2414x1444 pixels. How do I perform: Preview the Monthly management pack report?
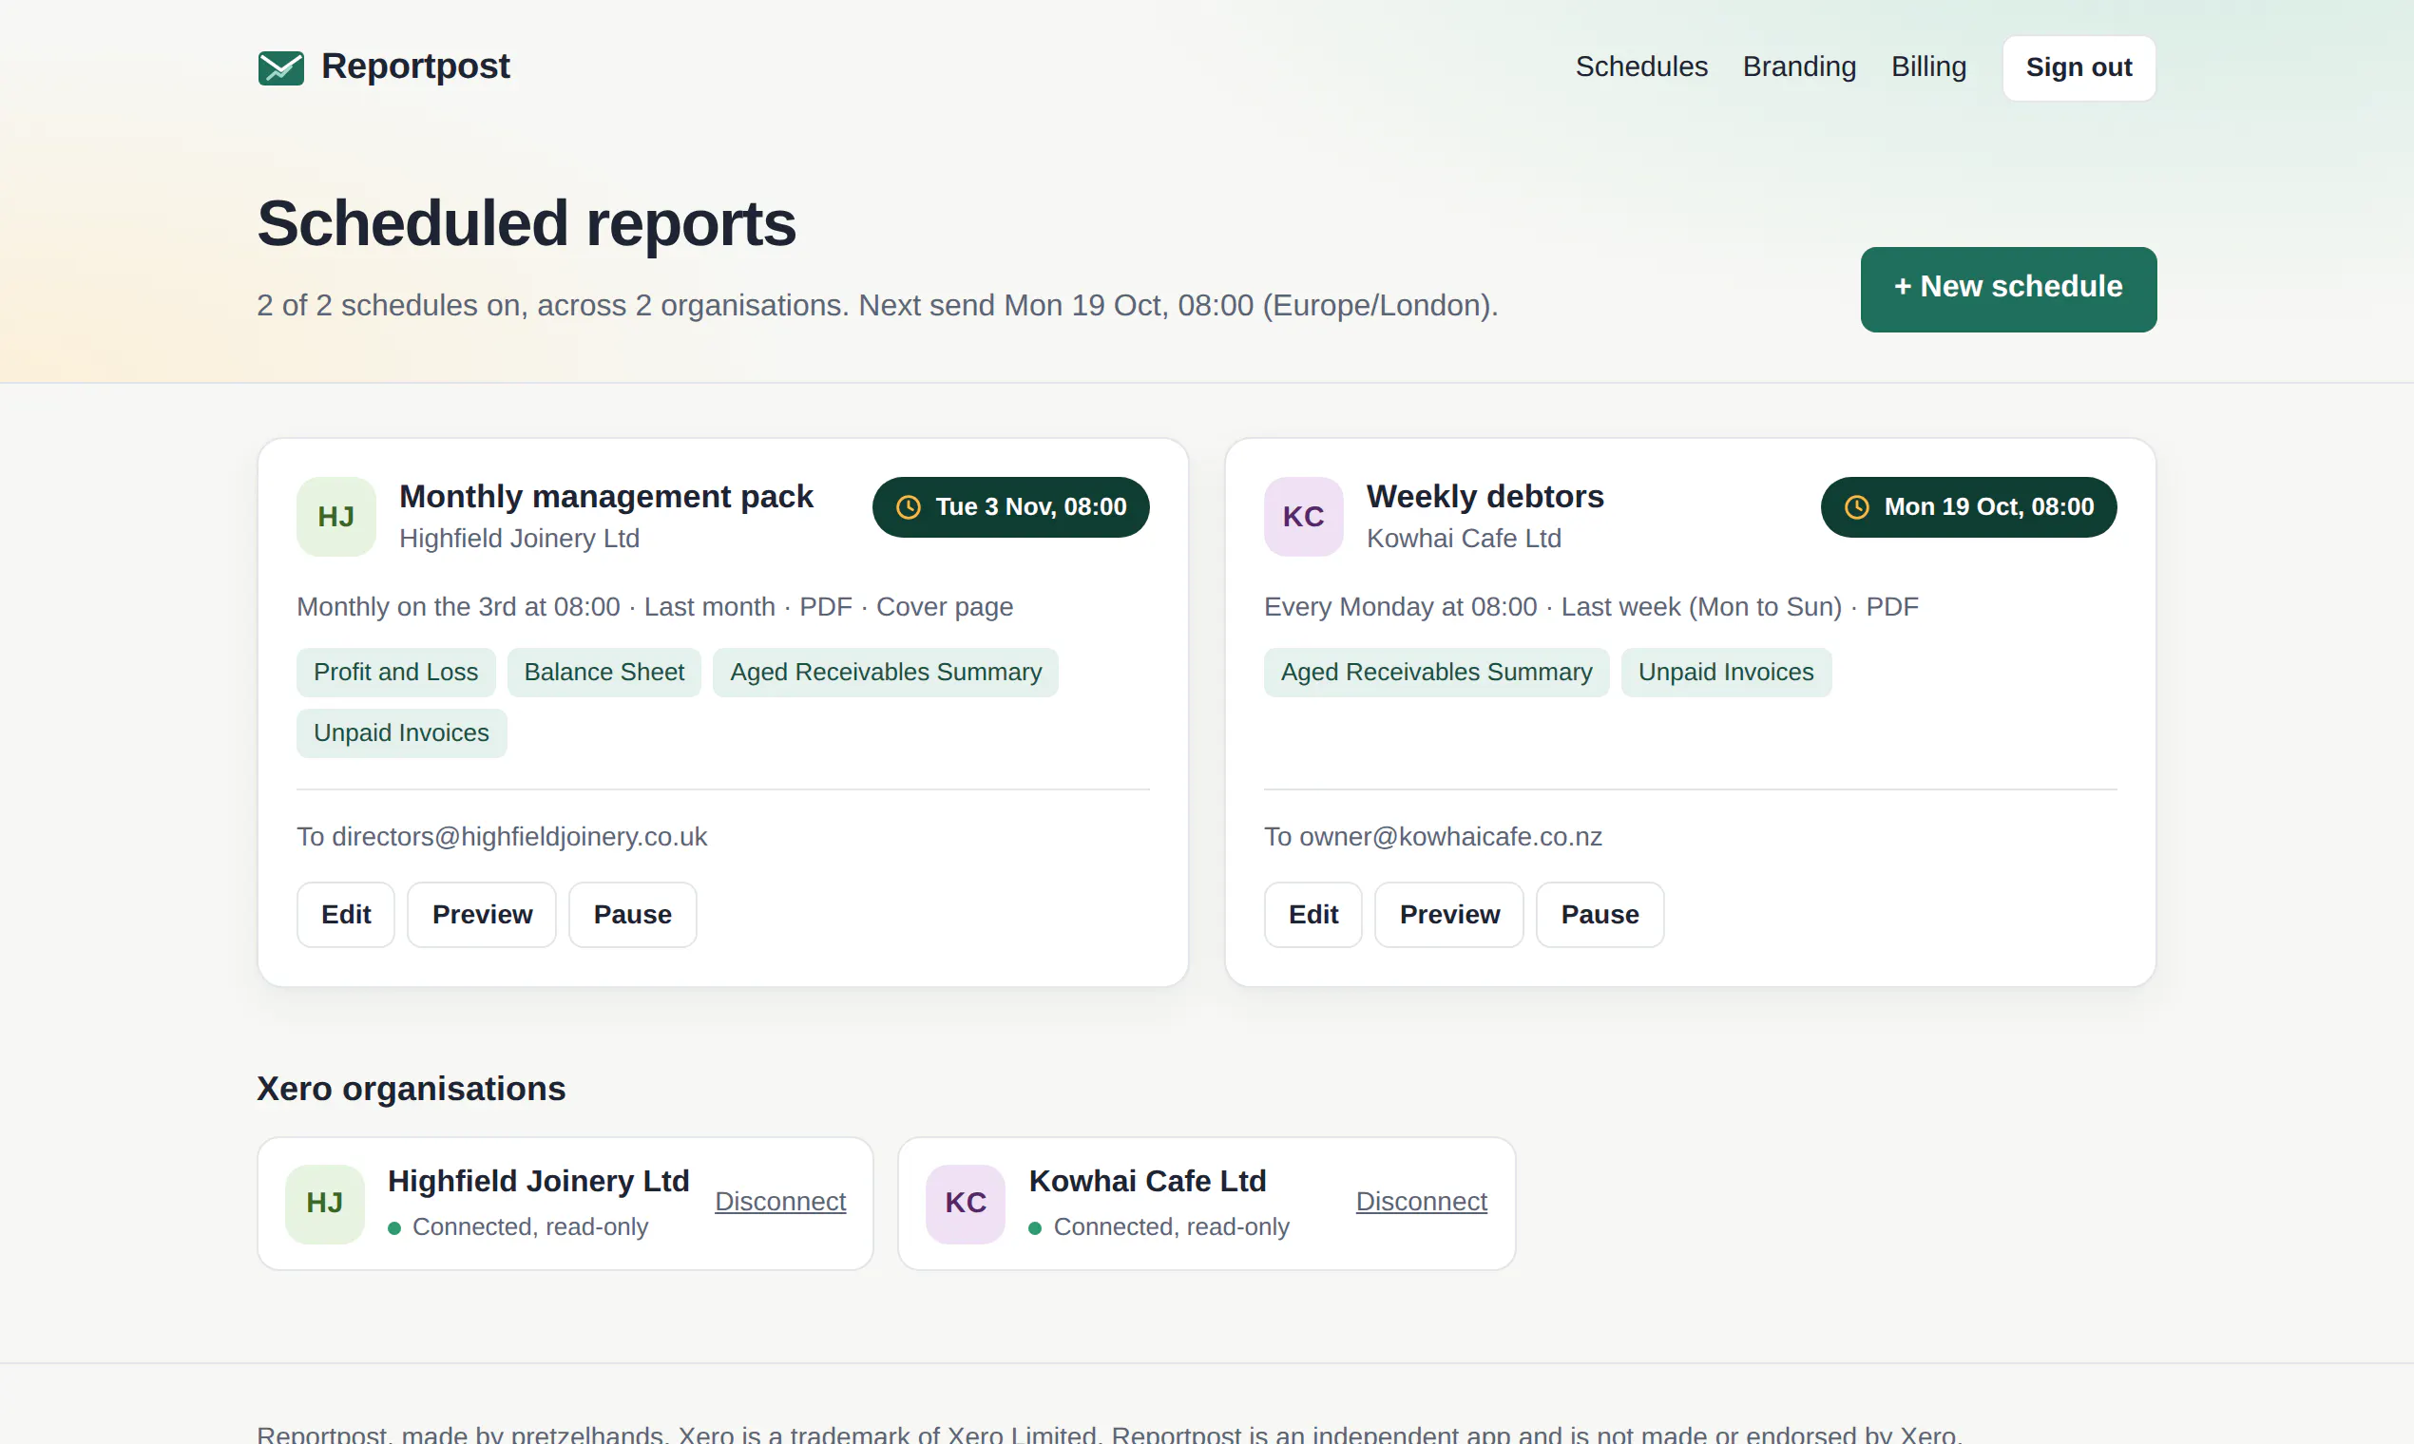[x=482, y=915]
